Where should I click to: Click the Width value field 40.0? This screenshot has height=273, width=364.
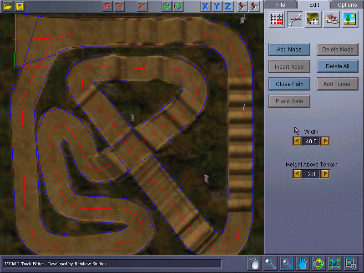(x=311, y=141)
